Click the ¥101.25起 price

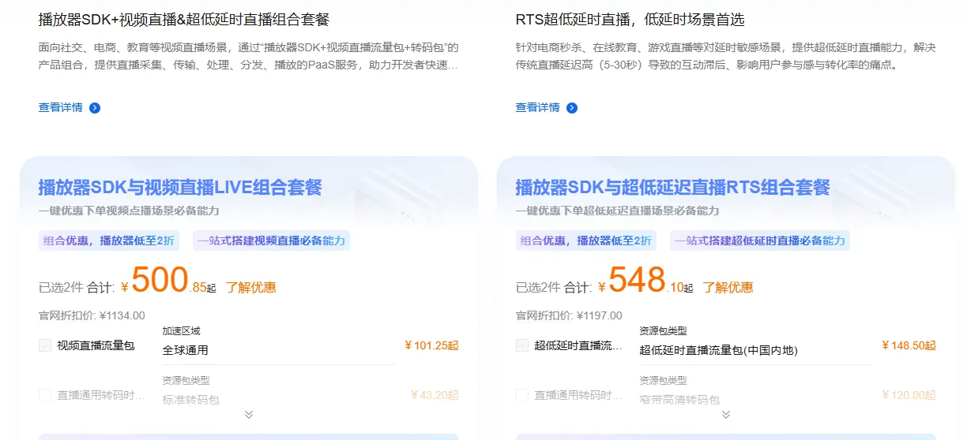click(x=431, y=345)
